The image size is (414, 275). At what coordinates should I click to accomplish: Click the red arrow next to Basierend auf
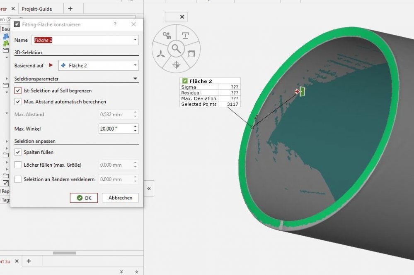click(51, 65)
